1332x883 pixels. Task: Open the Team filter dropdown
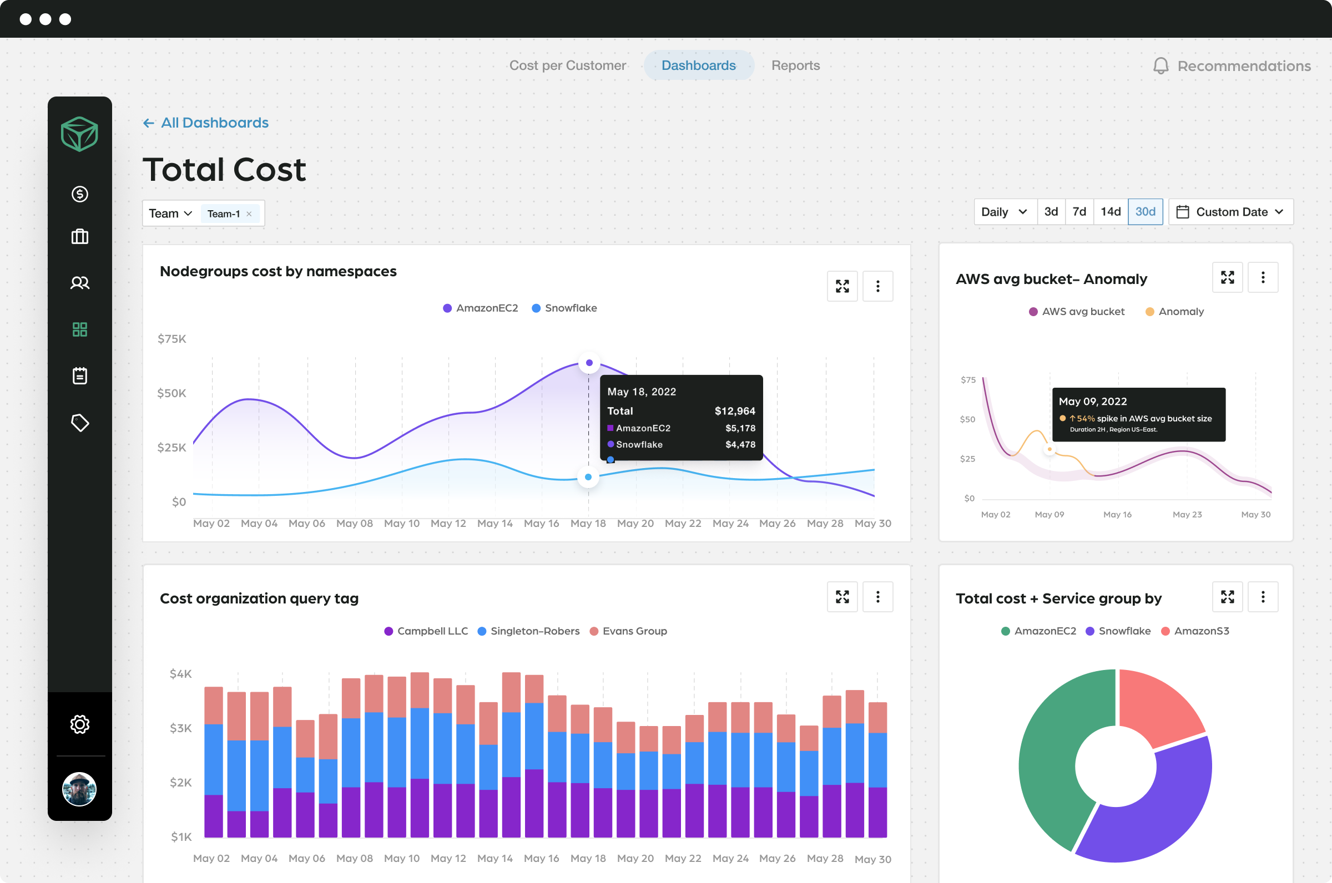(170, 214)
